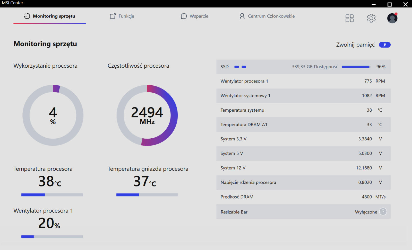
Task: Go to Centrum Członkowskie tab
Action: pyautogui.click(x=271, y=16)
